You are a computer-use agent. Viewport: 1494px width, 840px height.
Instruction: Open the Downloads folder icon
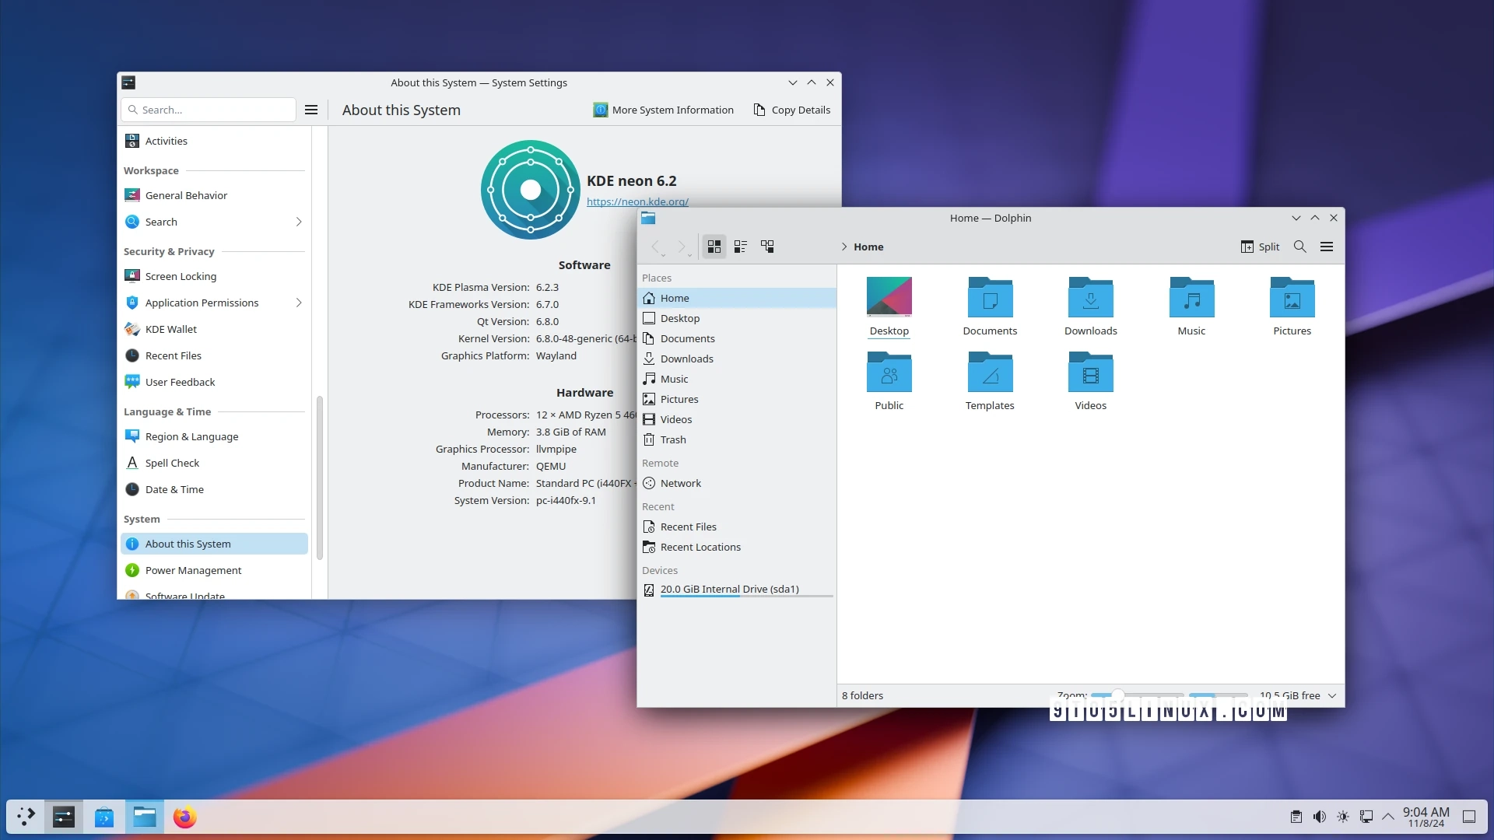tap(1091, 297)
